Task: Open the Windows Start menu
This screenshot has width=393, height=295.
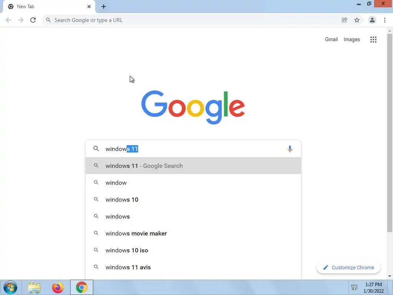Action: (10, 287)
